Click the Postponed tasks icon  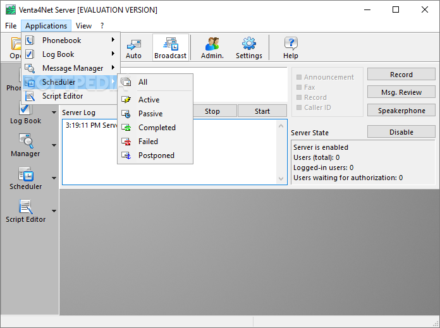click(126, 155)
